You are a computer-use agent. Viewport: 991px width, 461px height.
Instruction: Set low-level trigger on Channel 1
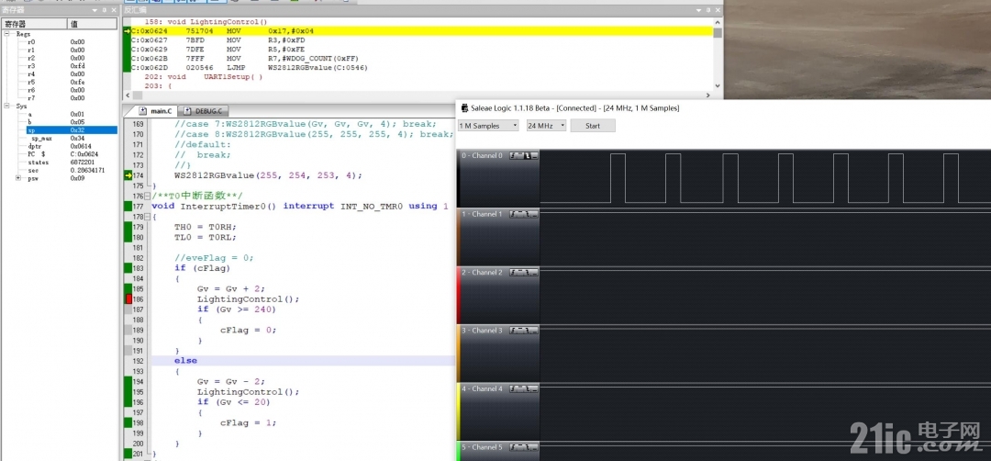[534, 214]
